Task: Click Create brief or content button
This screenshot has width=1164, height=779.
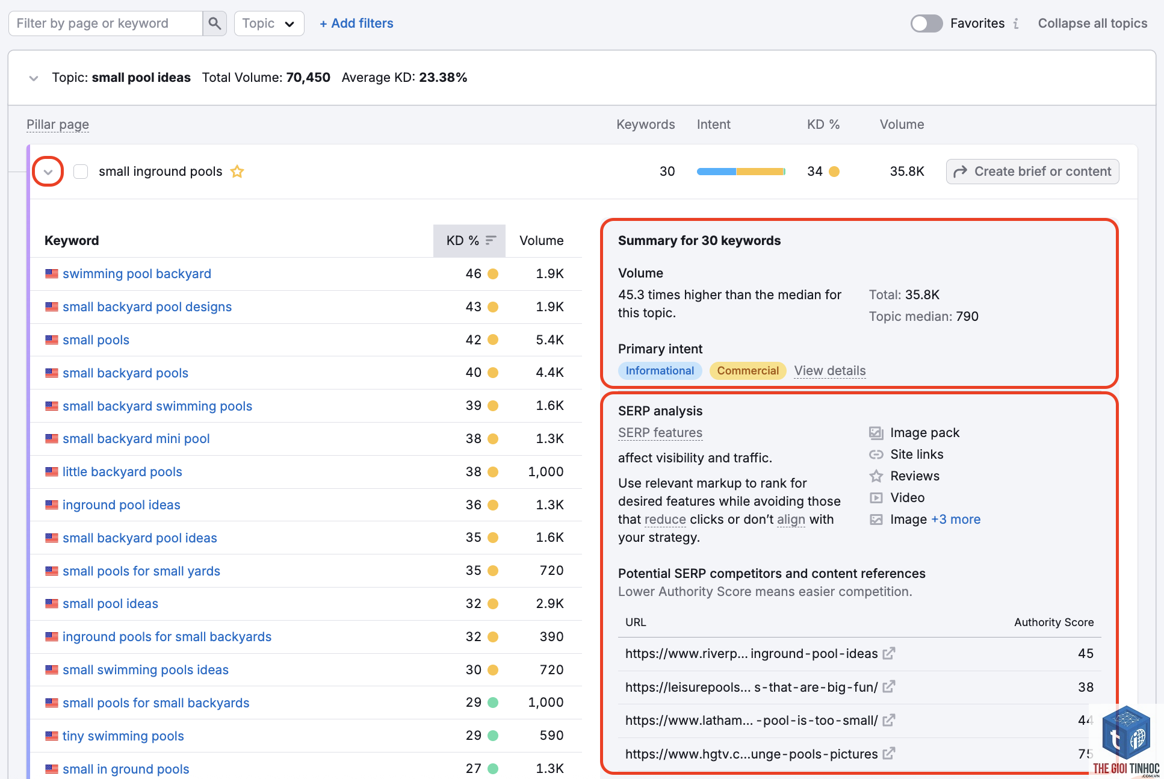Action: 1032,172
